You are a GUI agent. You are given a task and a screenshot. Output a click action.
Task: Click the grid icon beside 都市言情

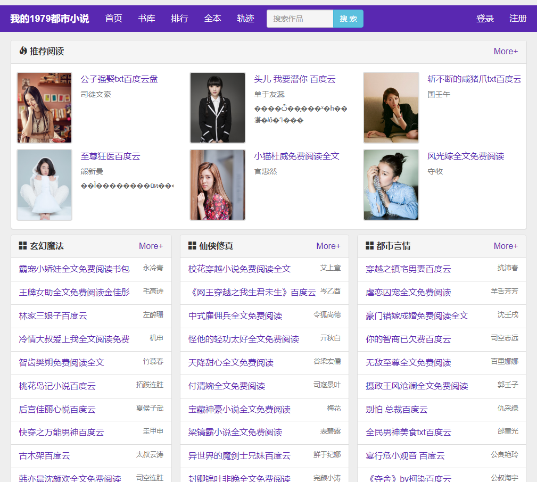coord(369,245)
